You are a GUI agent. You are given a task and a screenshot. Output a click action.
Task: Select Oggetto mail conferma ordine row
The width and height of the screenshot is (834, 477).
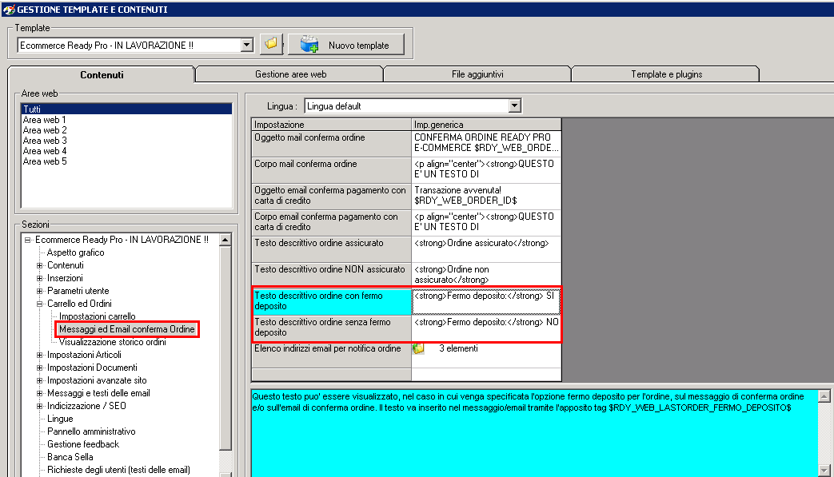point(331,143)
